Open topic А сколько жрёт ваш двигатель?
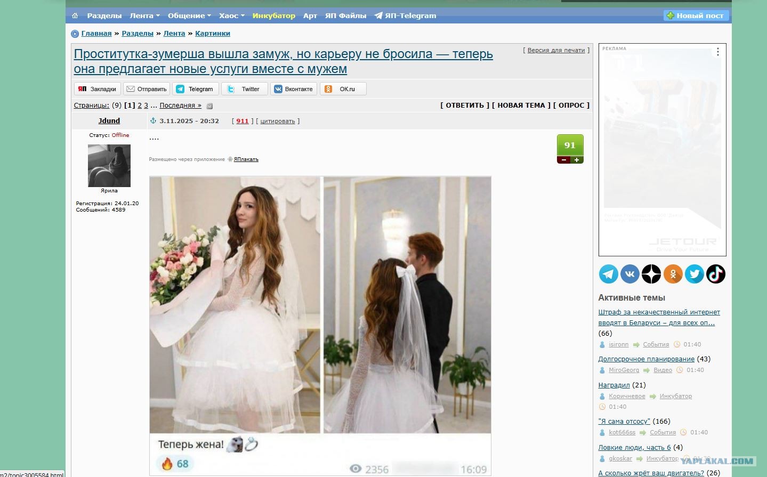 click(651, 473)
